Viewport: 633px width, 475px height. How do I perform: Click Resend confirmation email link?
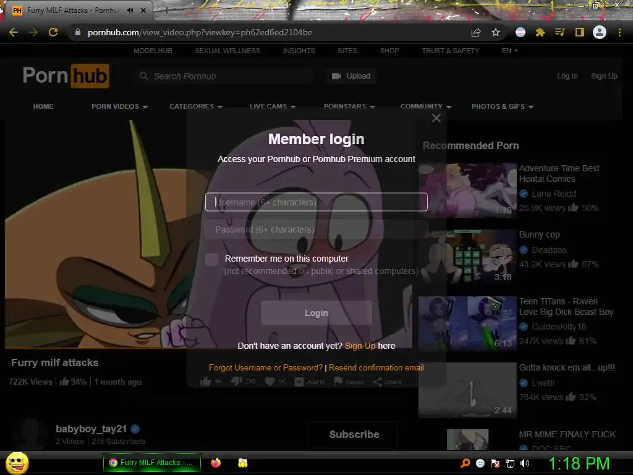point(376,367)
